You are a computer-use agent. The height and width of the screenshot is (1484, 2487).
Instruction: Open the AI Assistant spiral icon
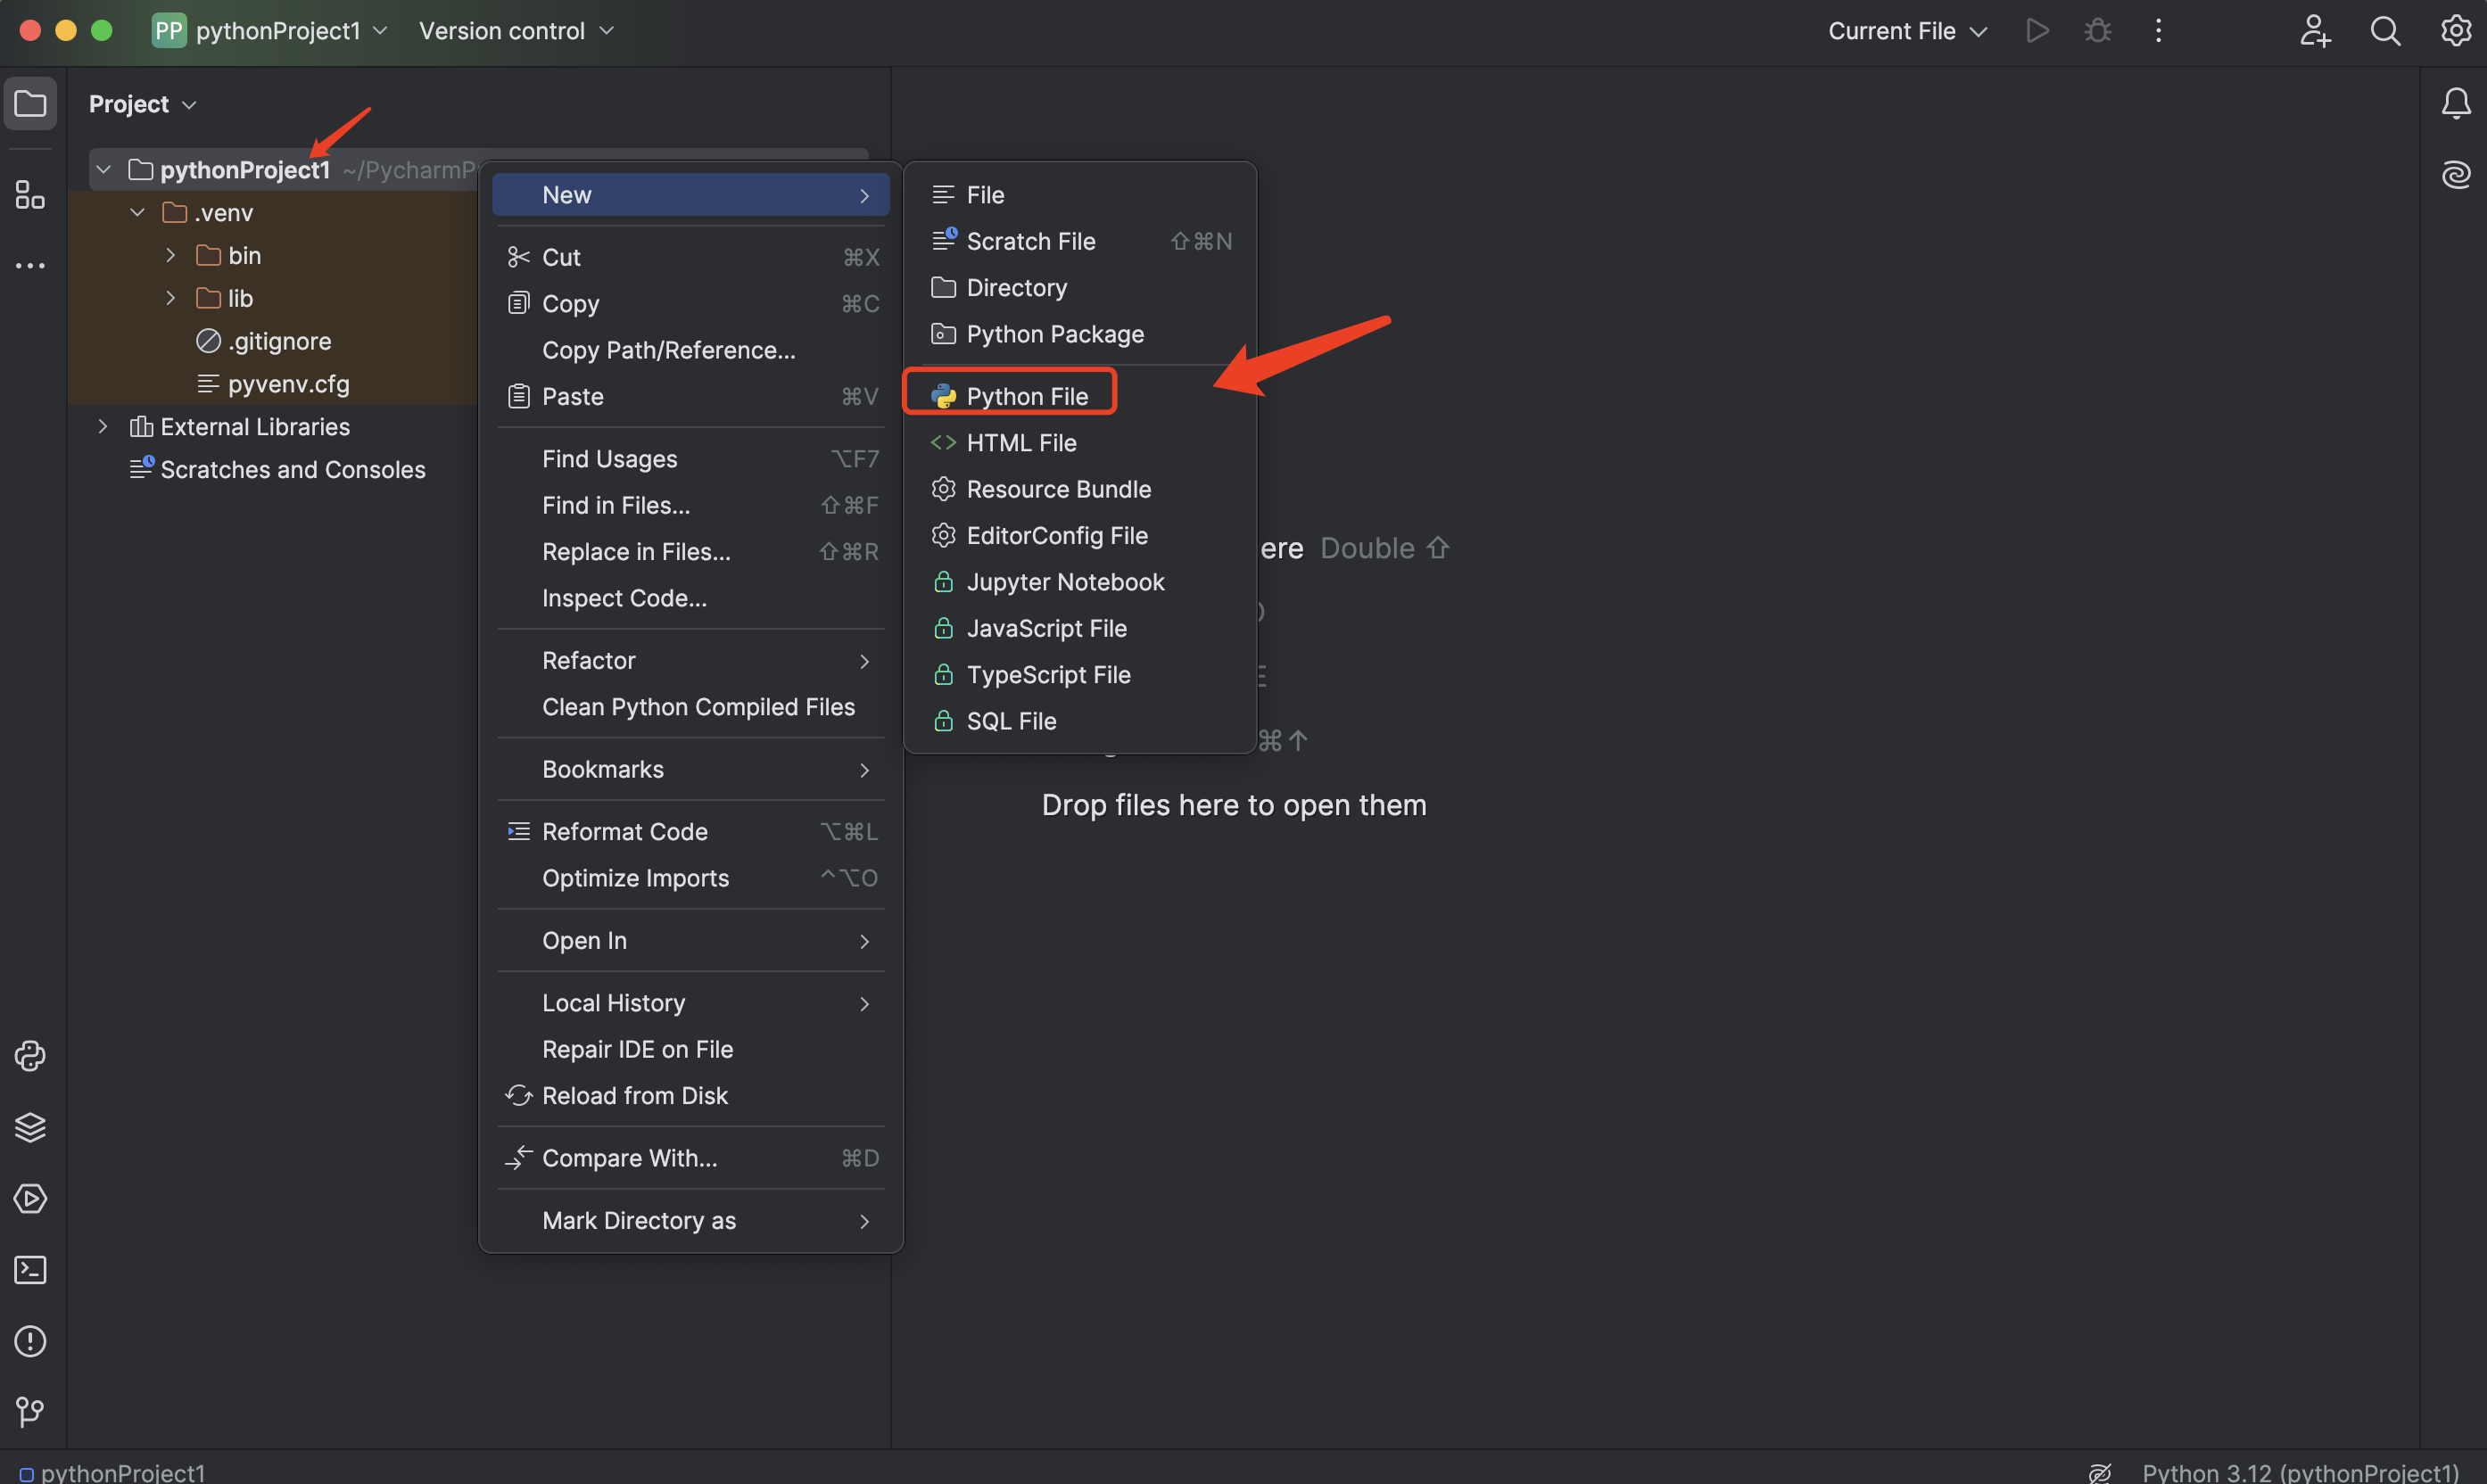click(x=2456, y=175)
